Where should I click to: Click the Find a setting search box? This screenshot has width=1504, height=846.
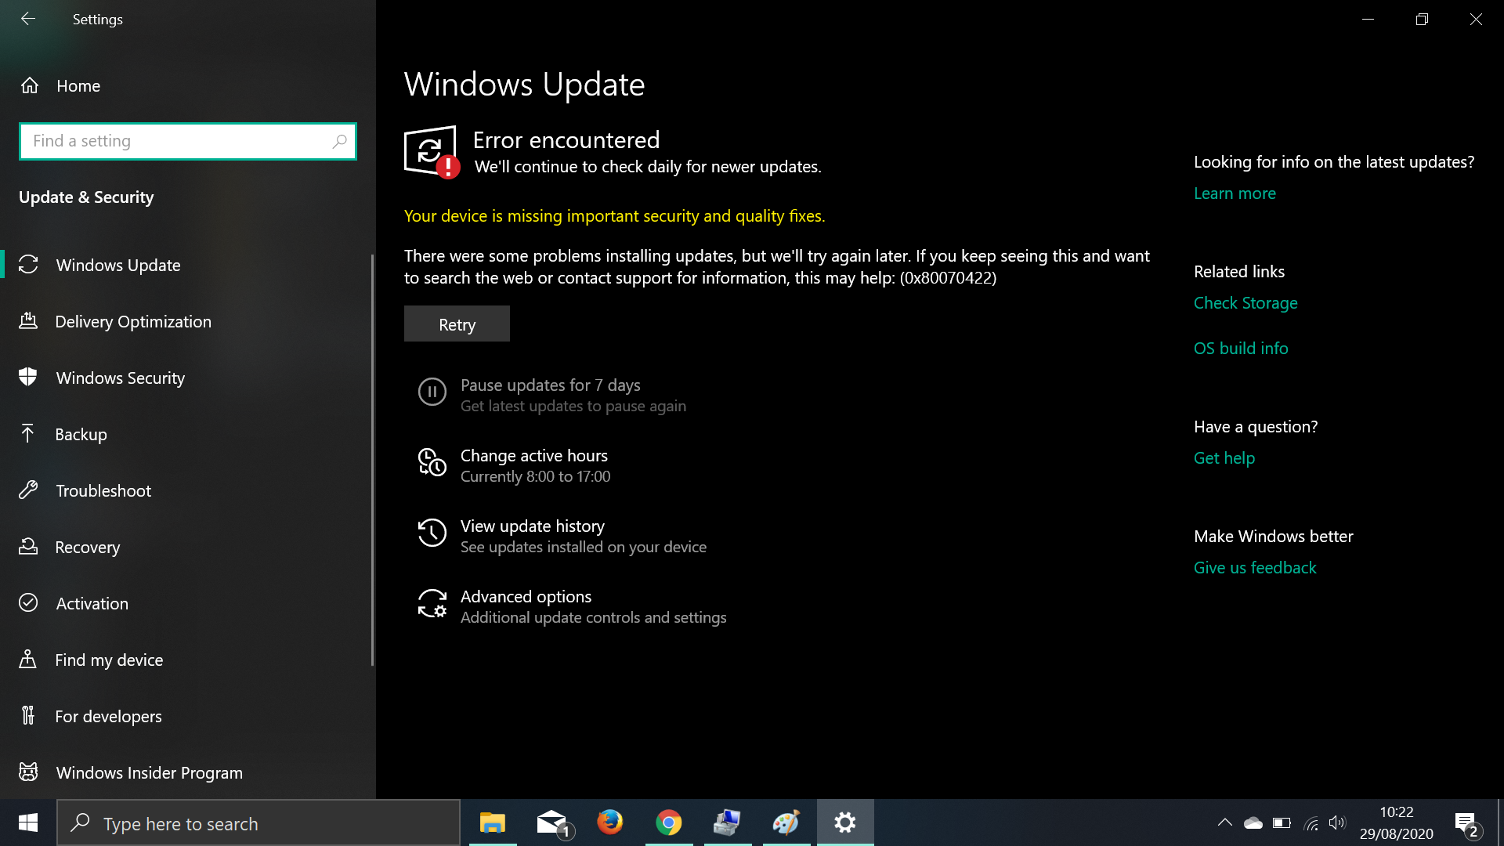[x=188, y=141]
